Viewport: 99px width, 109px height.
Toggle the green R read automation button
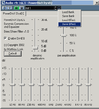tap(17, 8)
